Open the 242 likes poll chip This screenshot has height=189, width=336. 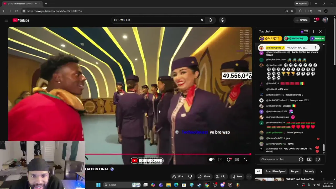271,38
